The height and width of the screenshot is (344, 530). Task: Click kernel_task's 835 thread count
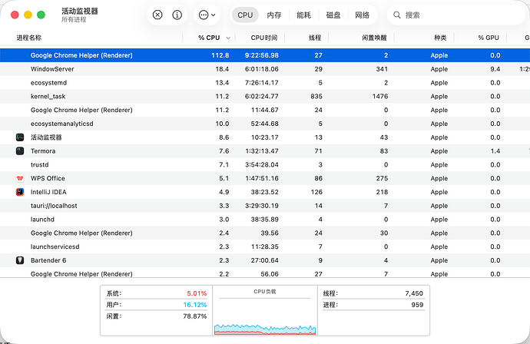click(x=316, y=96)
